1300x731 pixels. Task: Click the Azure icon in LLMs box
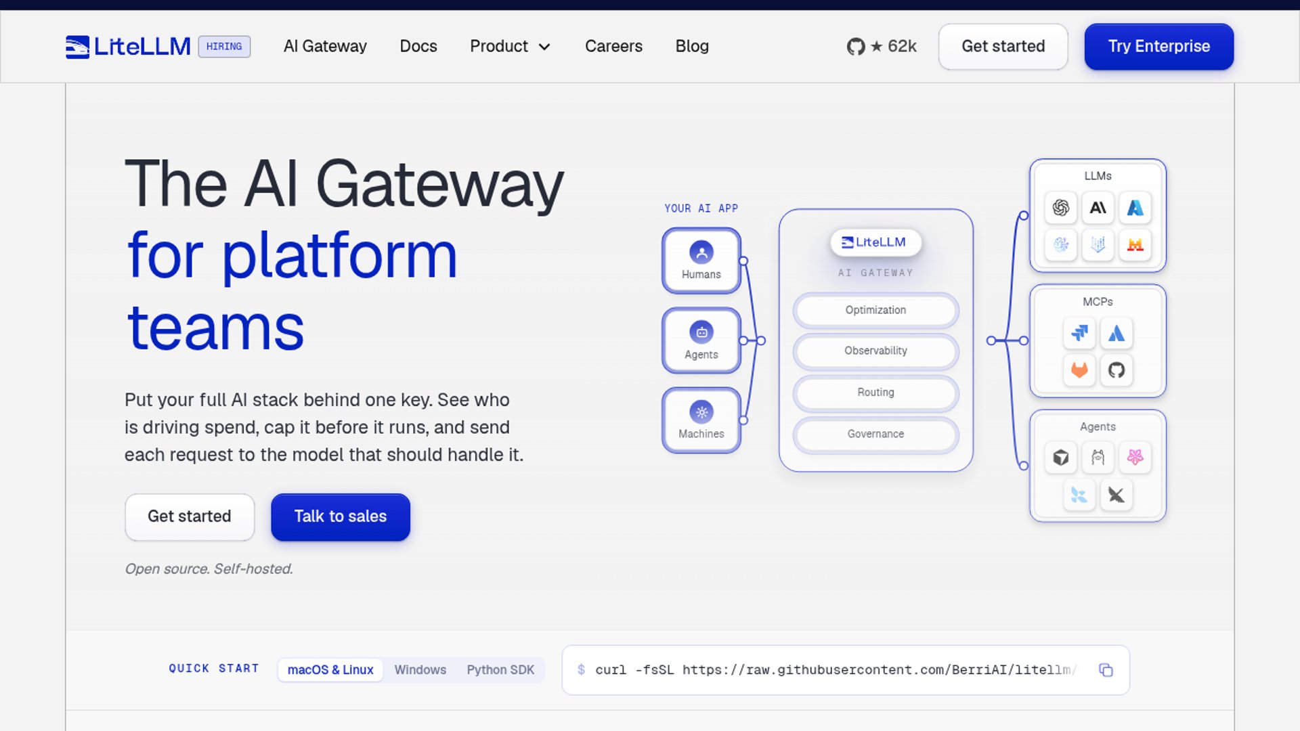coord(1135,208)
